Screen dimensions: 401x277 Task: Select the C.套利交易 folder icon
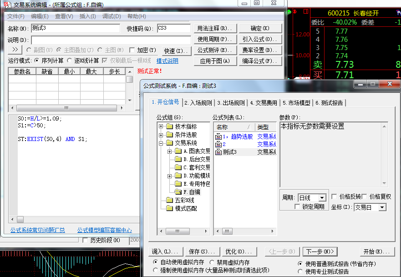(178, 167)
